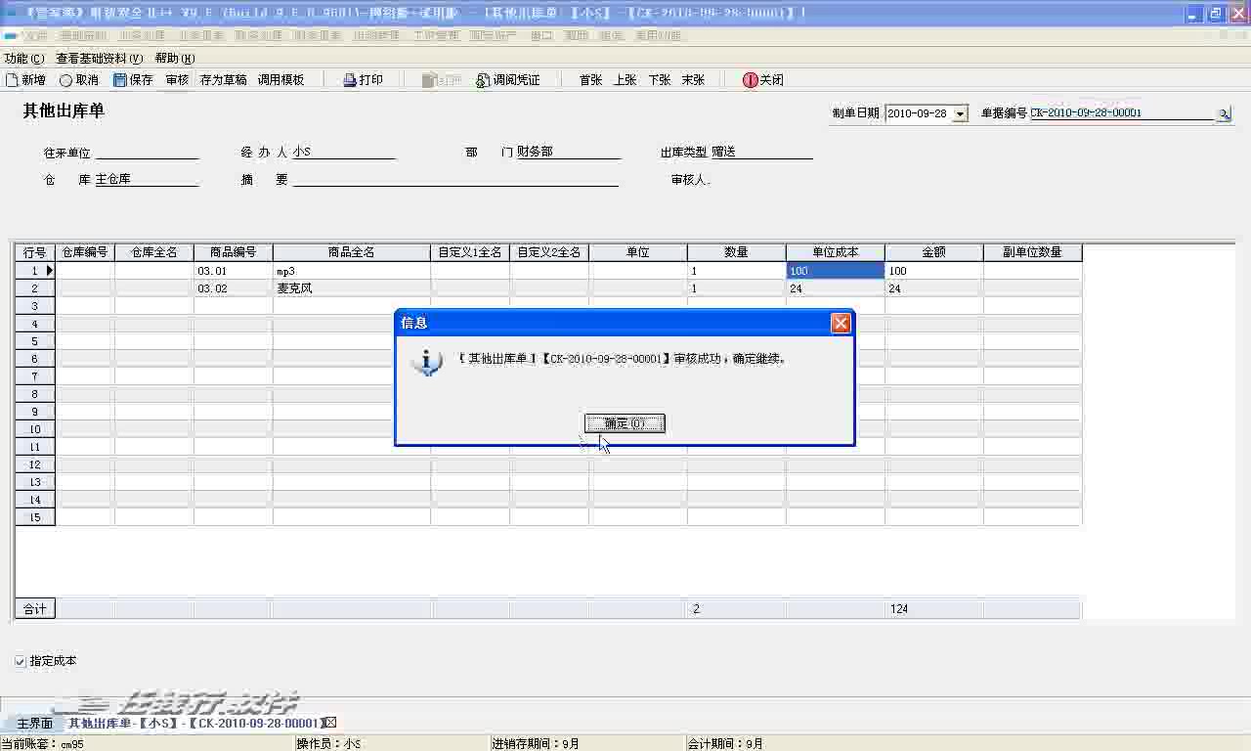Click 审核 (audit) in the toolbar
1251x751 pixels.
(x=177, y=80)
